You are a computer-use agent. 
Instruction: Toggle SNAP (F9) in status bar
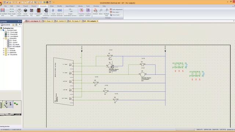pos(215,129)
